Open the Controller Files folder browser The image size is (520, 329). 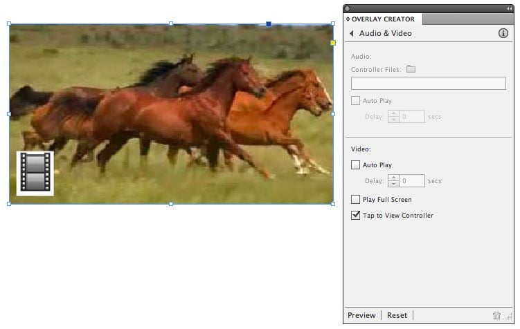tap(411, 69)
